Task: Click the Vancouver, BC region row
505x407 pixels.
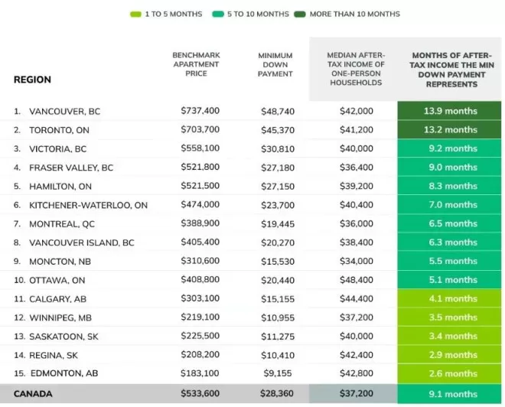Action: point(251,111)
